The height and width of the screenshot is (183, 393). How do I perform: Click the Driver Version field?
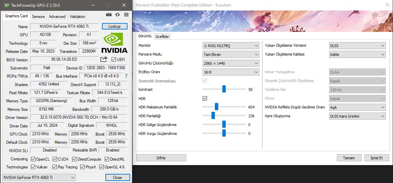coord(79,117)
